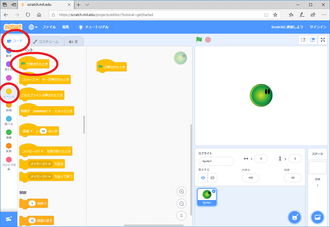Click the サインイン link
330x227 pixels.
coord(318,27)
